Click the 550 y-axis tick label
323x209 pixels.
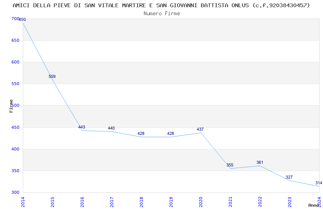click(x=16, y=84)
